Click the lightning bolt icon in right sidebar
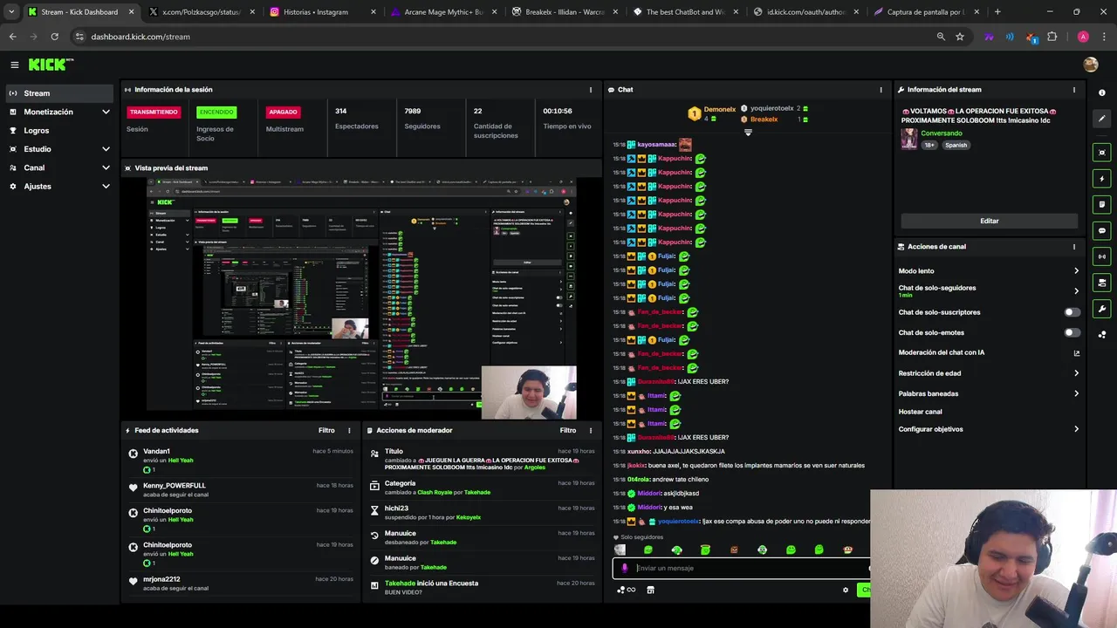Screen dimensions: 1117x628 1102,179
